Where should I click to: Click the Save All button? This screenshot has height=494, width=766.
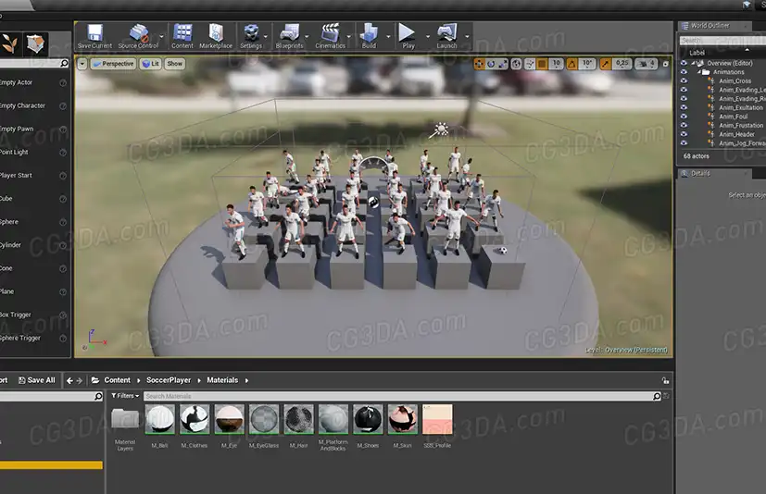coord(37,380)
